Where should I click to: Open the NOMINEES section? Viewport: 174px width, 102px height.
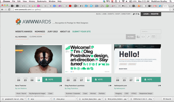point(40,32)
